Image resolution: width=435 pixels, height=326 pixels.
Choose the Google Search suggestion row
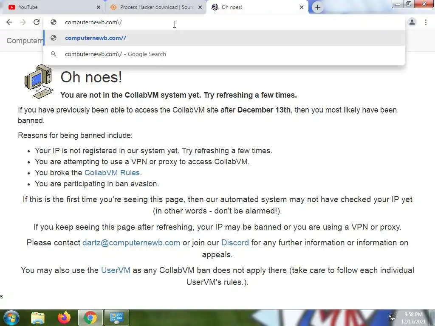224,54
